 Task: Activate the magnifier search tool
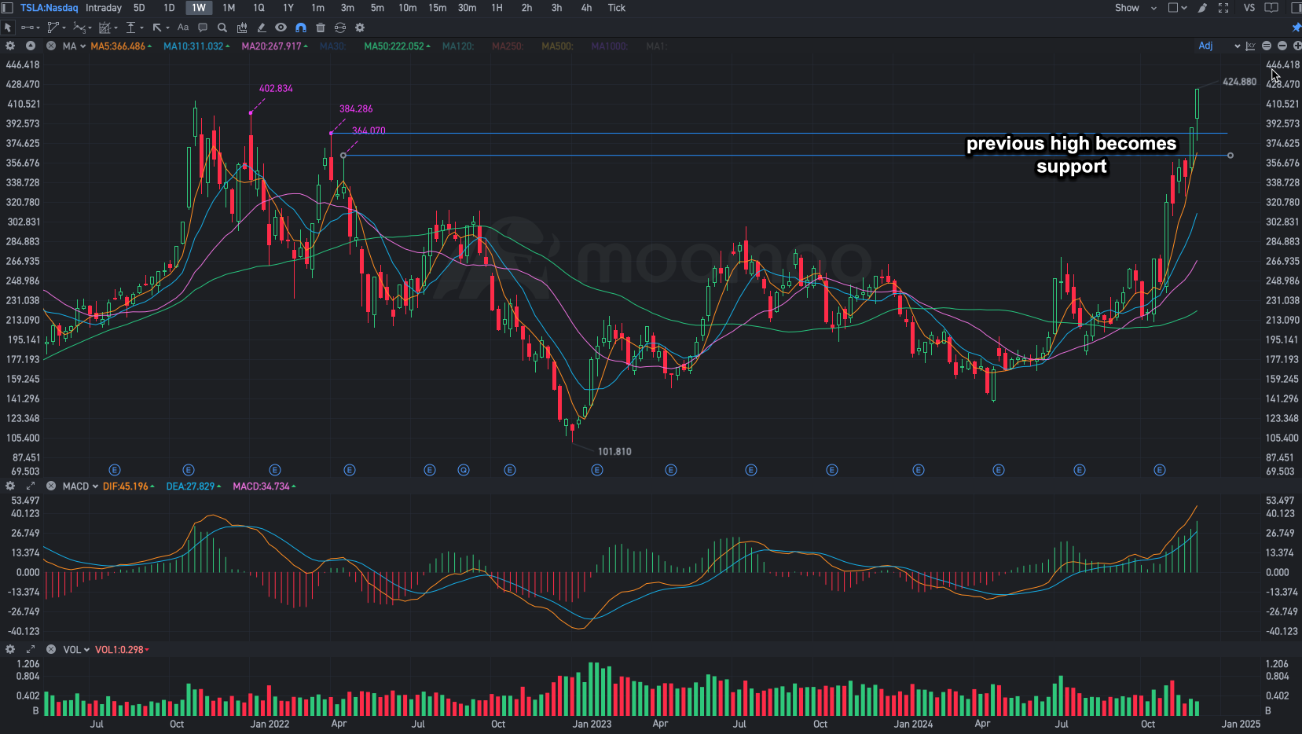(222, 28)
